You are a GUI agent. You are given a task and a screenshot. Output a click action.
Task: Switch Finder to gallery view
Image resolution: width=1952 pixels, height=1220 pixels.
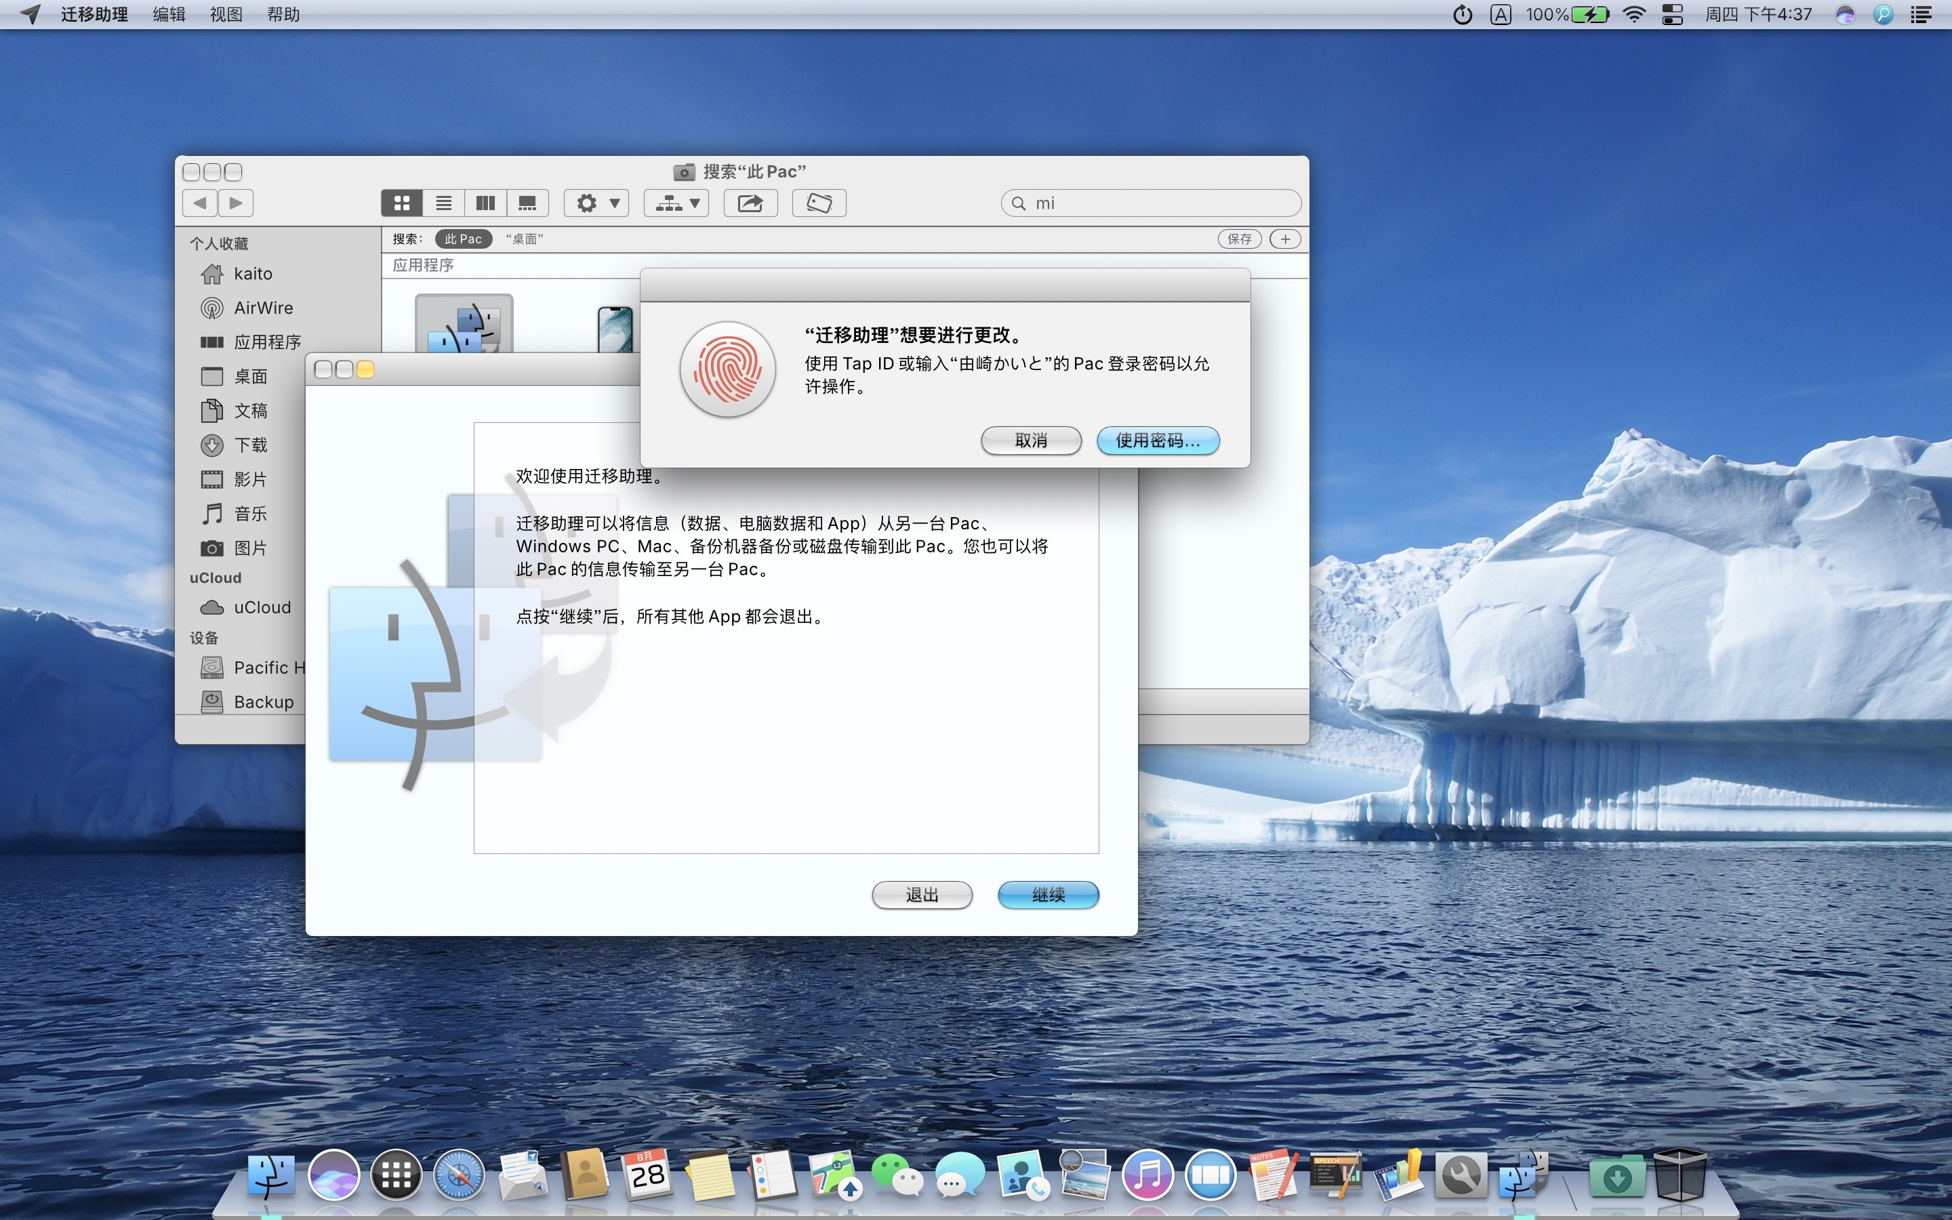[527, 203]
